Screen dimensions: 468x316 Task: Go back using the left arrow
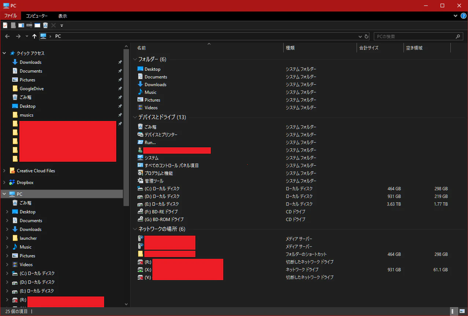7,36
